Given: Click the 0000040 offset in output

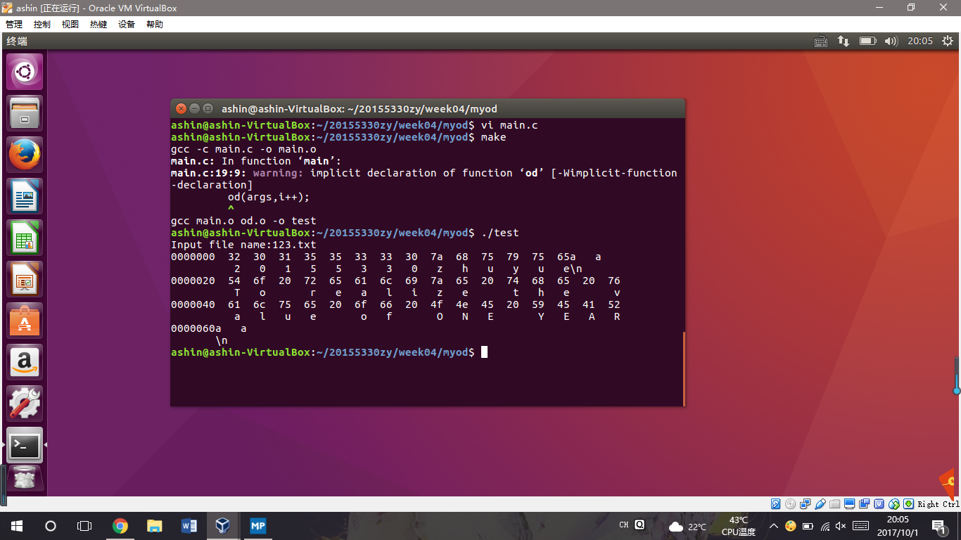Looking at the screenshot, I should (193, 304).
